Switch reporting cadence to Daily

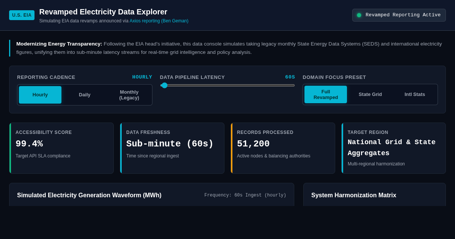tap(85, 95)
